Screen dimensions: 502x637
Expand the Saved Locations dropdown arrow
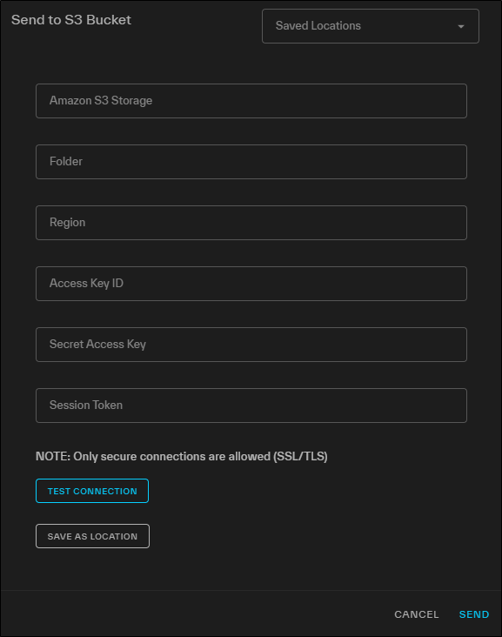pos(460,26)
